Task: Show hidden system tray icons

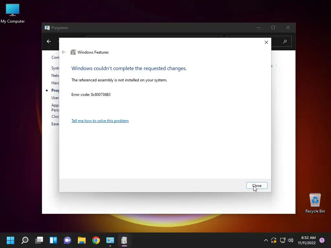Action: [x=266, y=240]
